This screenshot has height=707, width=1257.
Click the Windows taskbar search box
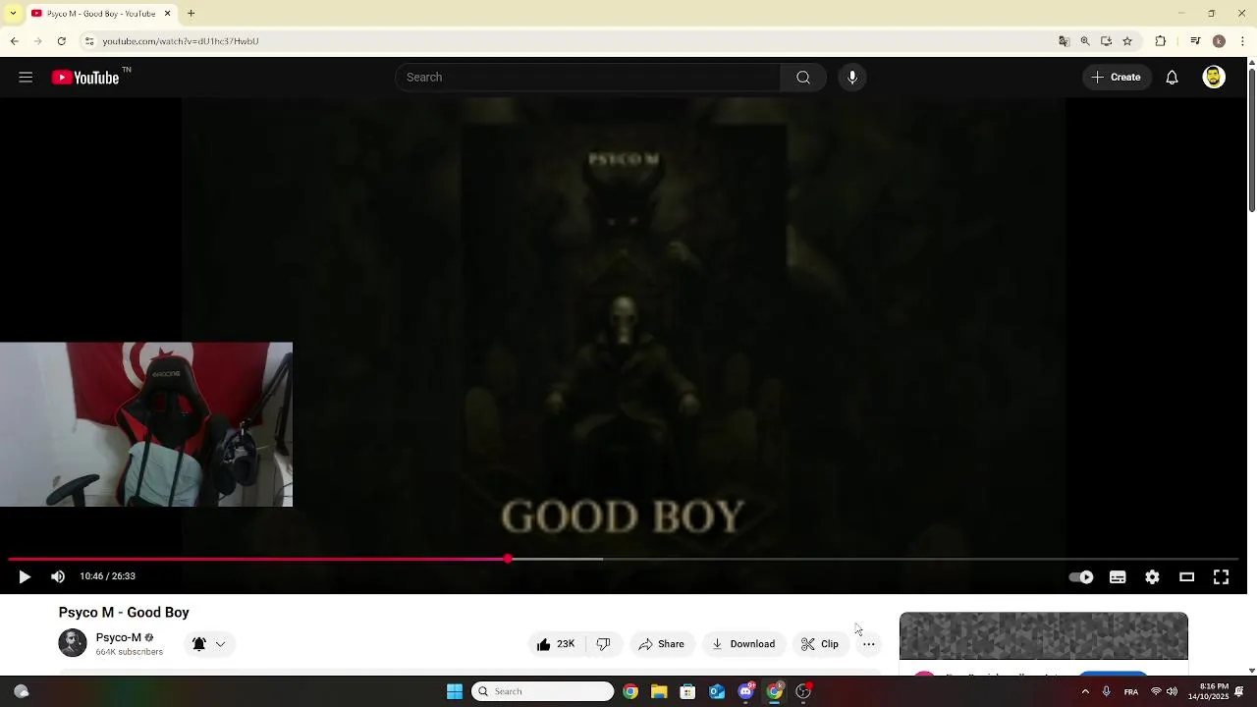(542, 691)
